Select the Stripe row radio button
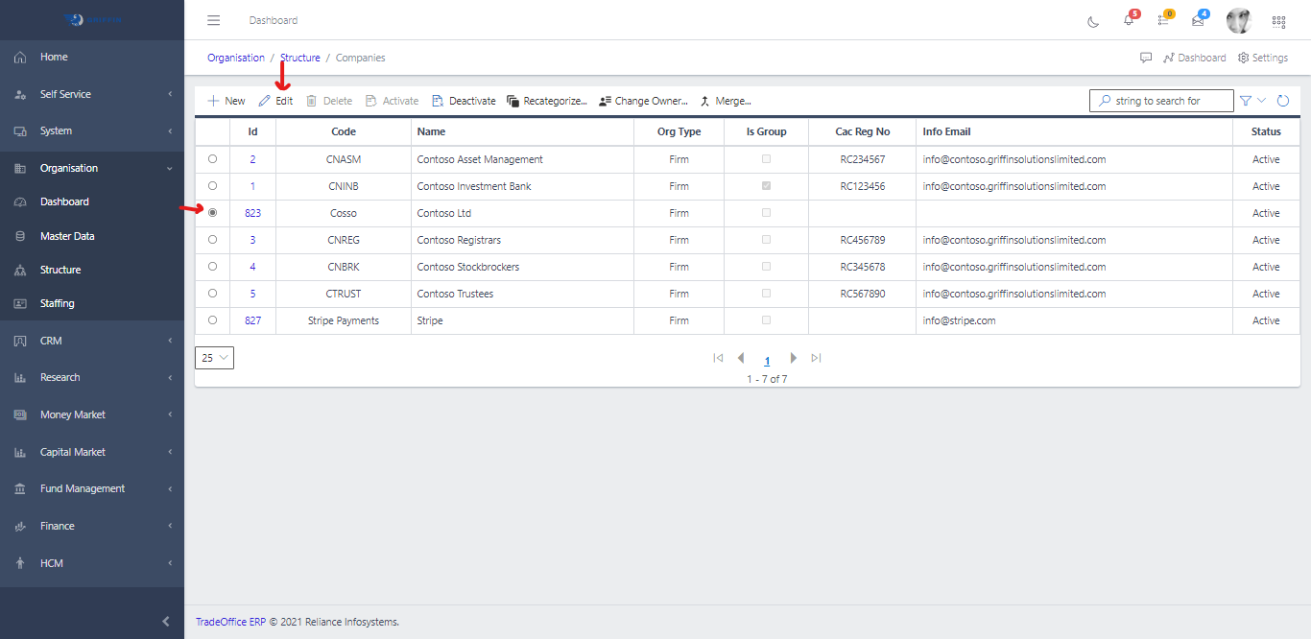 pos(212,320)
